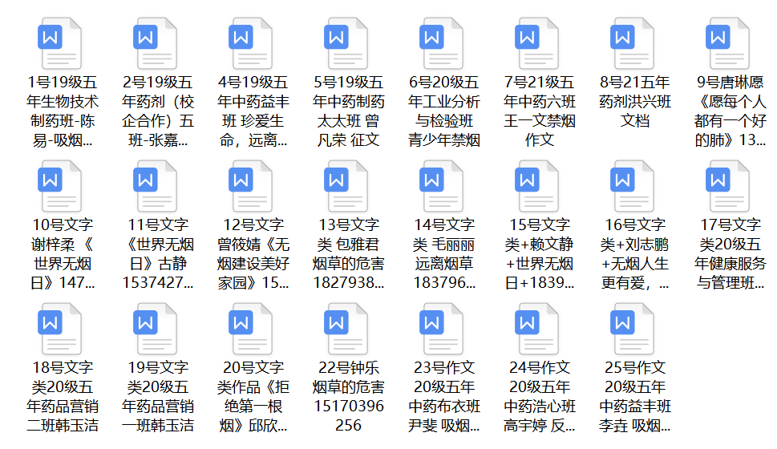Select the 10号文字谢梓柔 file icon

pyautogui.click(x=60, y=186)
